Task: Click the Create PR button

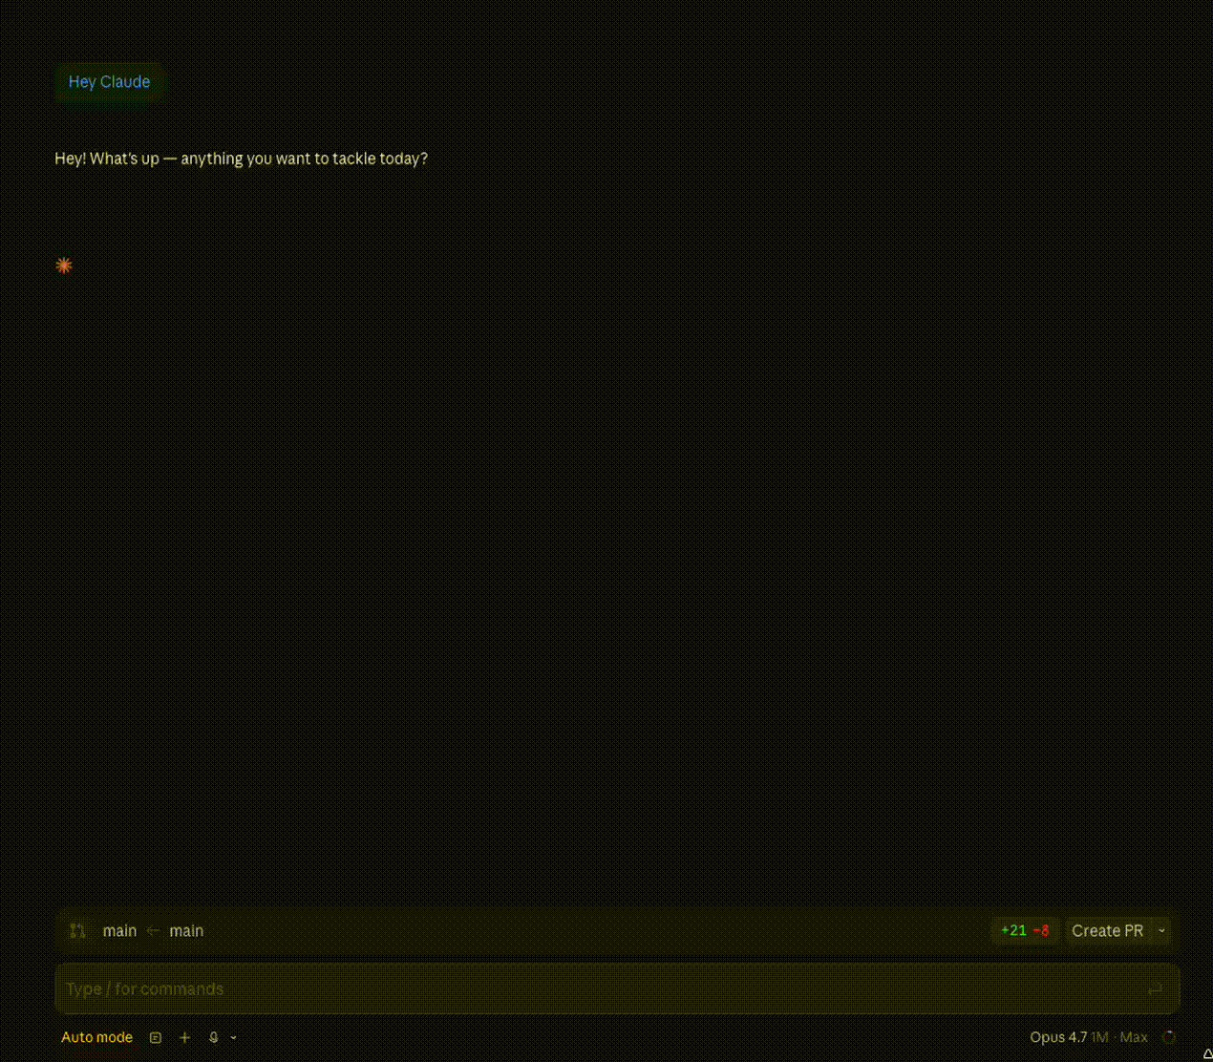Action: click(1107, 930)
